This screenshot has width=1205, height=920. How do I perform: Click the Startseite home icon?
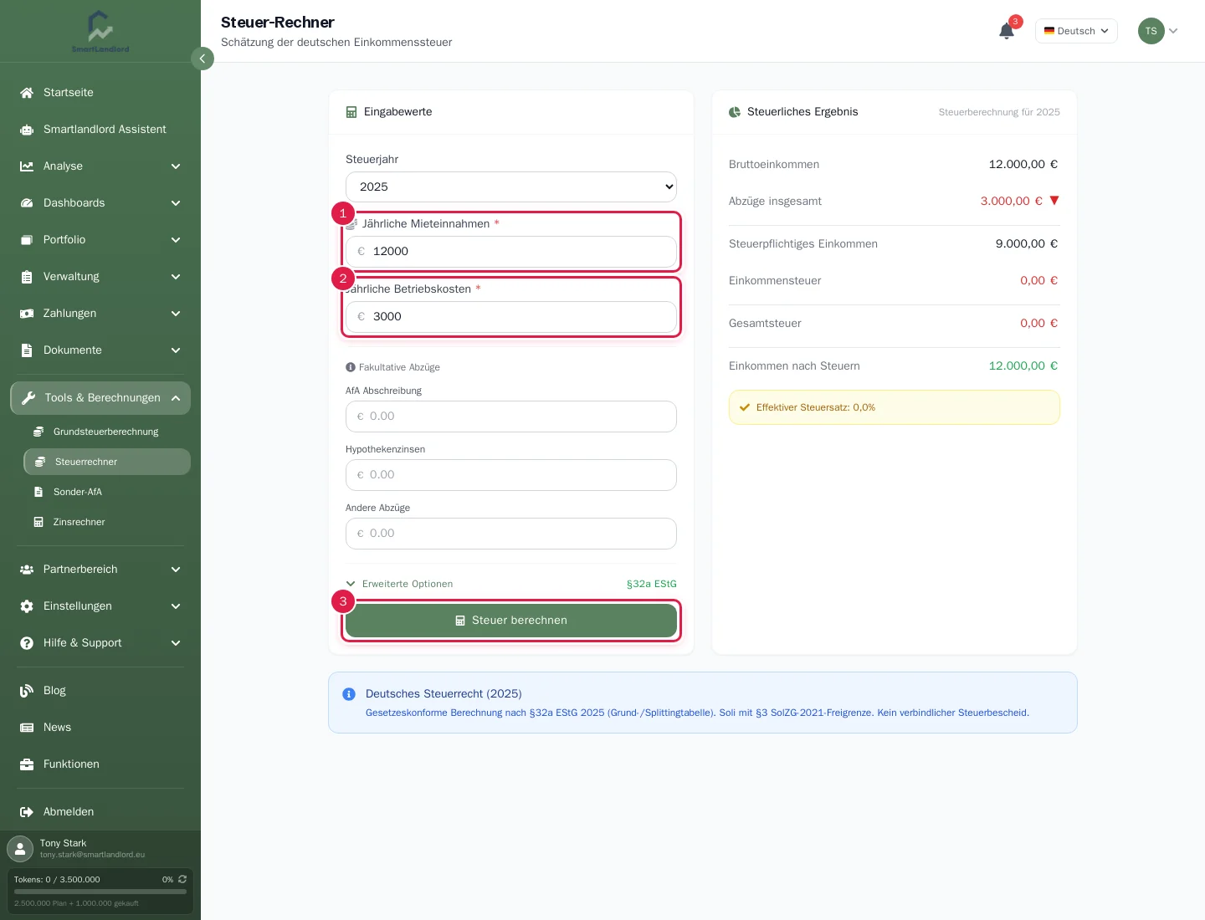[x=27, y=93]
